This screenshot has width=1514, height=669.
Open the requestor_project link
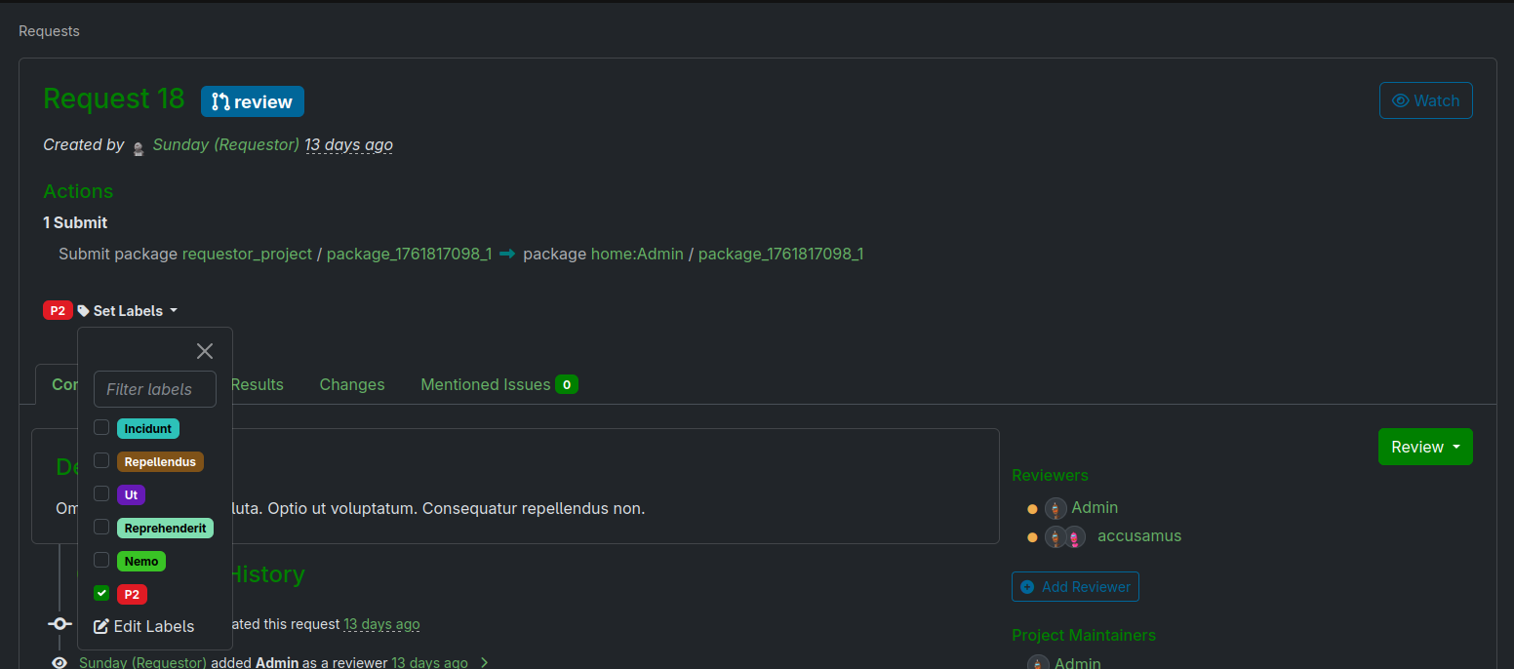[247, 255]
